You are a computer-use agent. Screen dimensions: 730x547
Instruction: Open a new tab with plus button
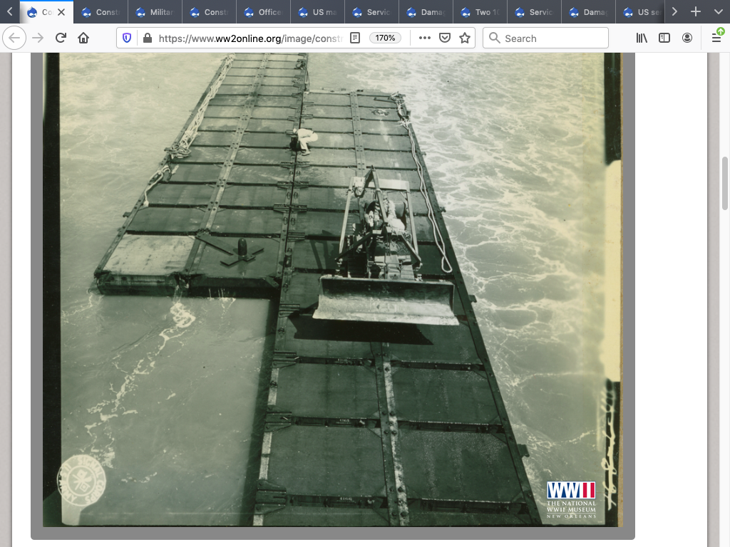click(x=696, y=12)
